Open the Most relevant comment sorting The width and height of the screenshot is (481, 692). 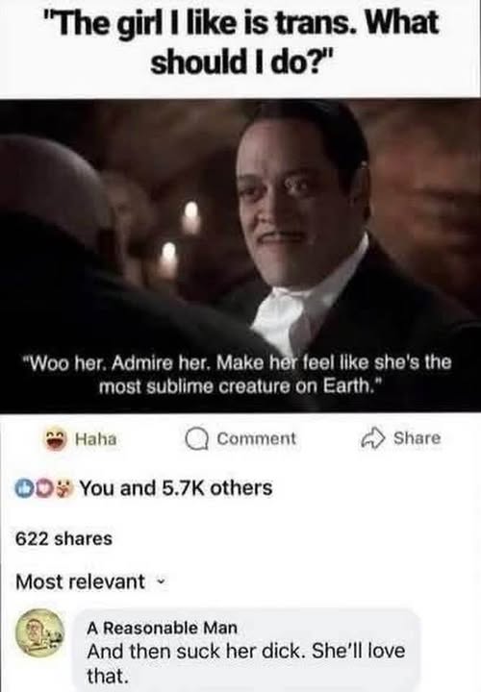90,581
